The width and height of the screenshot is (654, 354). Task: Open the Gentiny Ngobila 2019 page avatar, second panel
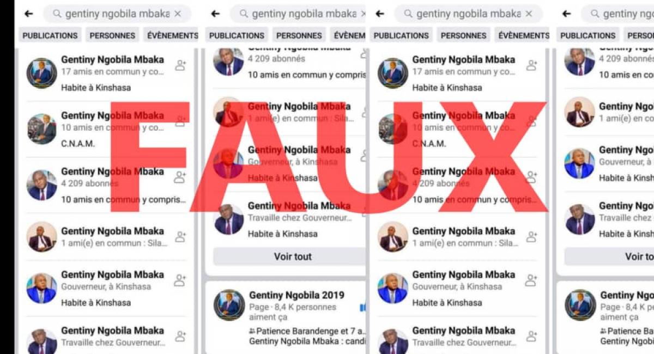(229, 305)
